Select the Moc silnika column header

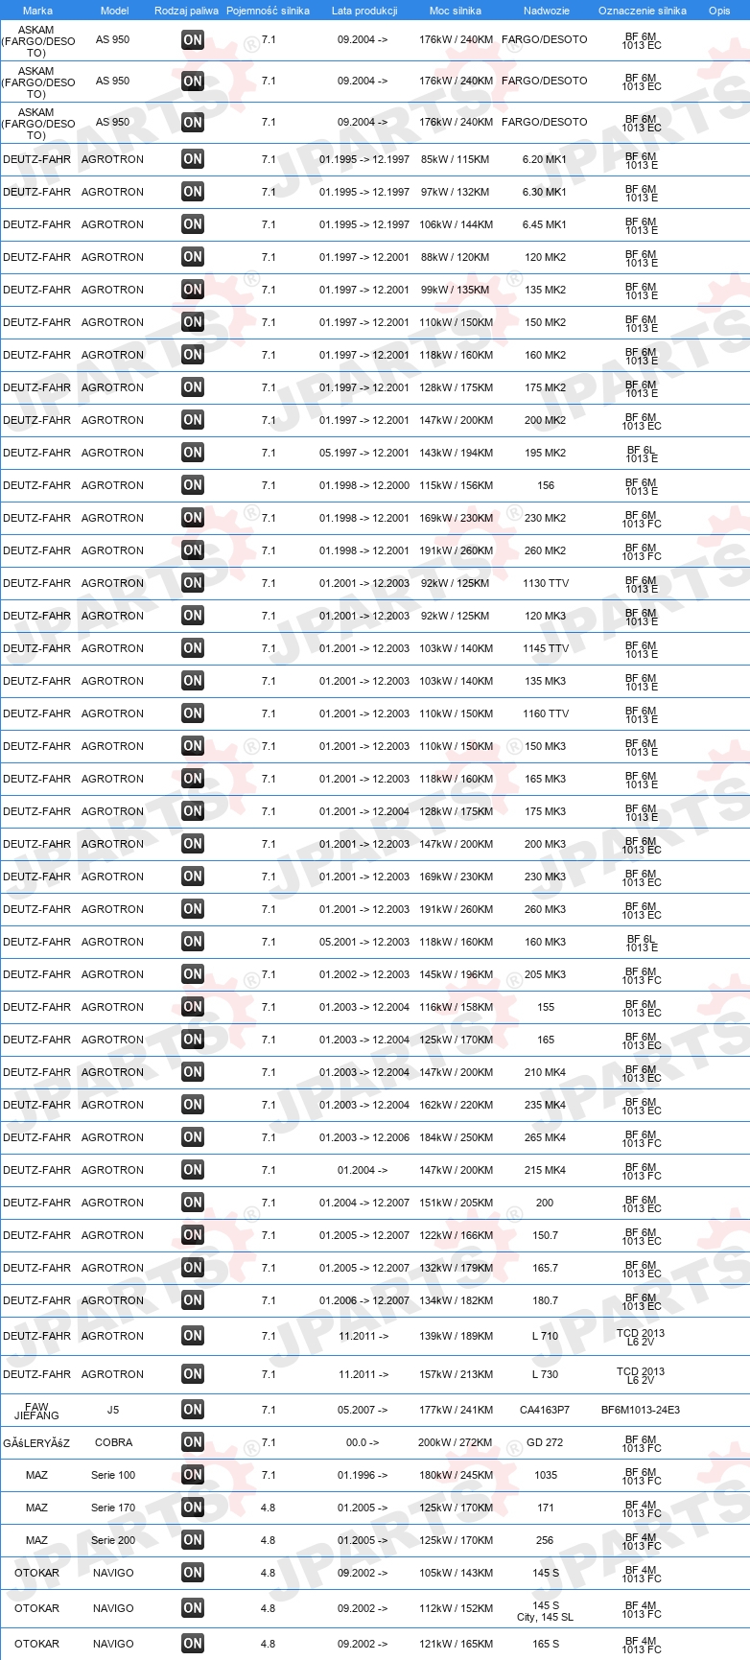point(456,11)
